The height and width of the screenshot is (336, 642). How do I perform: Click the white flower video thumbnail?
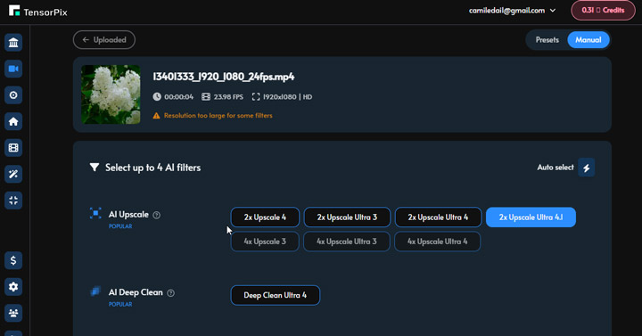[111, 94]
